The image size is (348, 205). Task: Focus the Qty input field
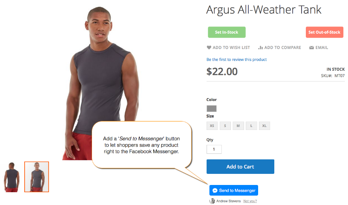pyautogui.click(x=214, y=149)
